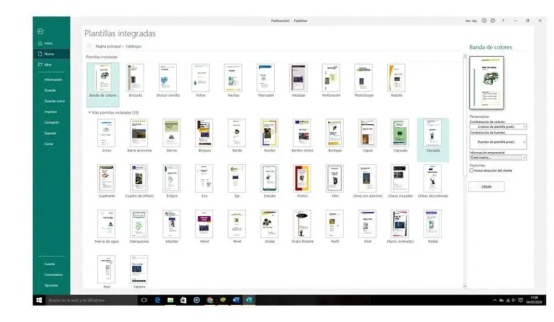The image size is (554, 322).
Task: Click Inic. ses. in the title bar
Action: [471, 21]
